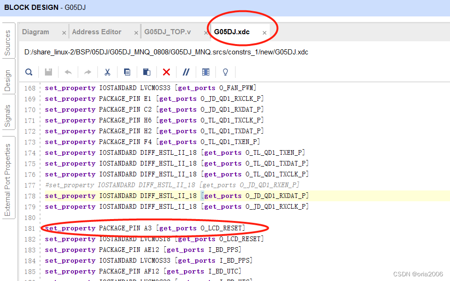The width and height of the screenshot is (450, 281).
Task: Click the red Delete icon
Action: click(166, 72)
